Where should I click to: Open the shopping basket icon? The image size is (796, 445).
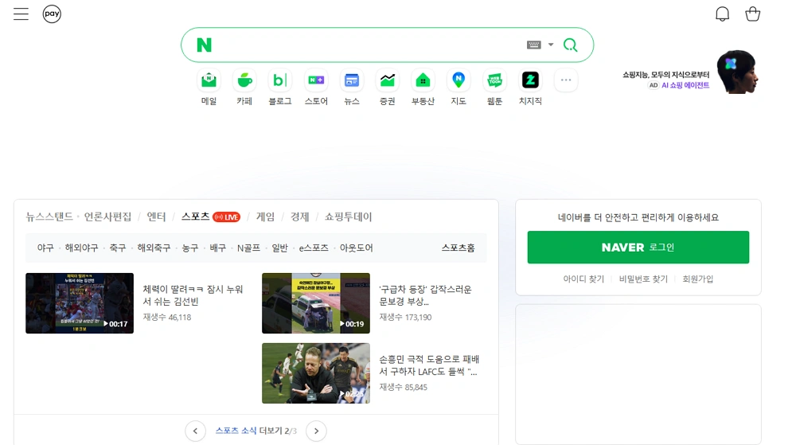(752, 14)
